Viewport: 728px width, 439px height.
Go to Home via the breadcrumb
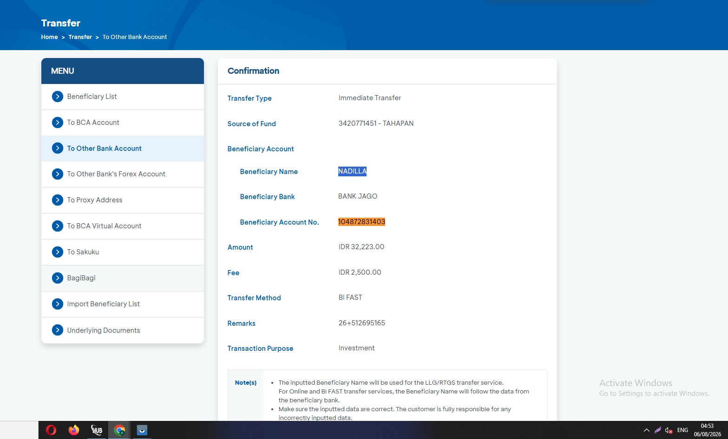coord(49,37)
